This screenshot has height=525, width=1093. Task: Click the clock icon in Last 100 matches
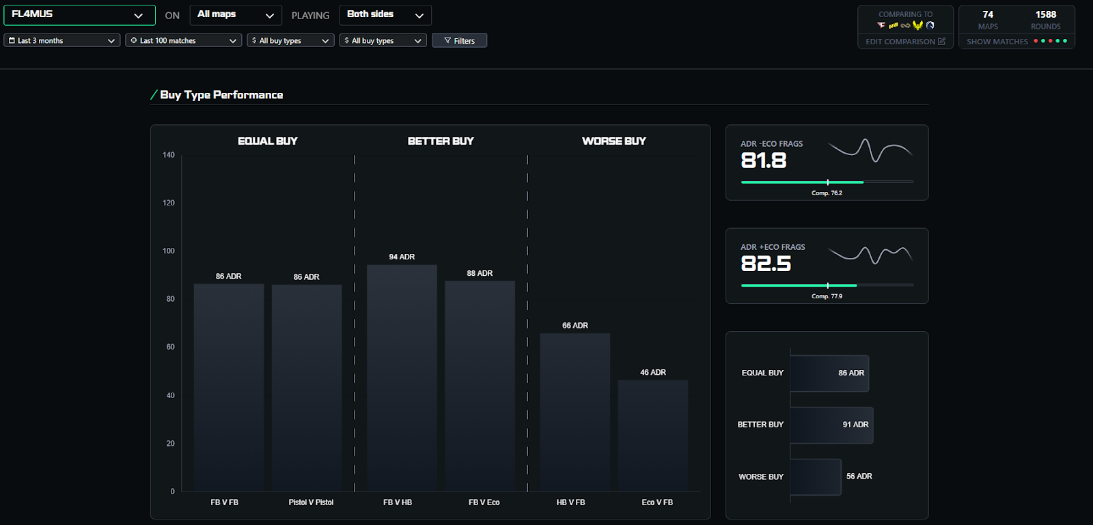(x=134, y=41)
